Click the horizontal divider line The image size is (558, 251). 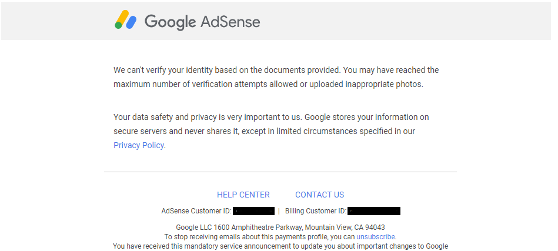click(x=280, y=172)
